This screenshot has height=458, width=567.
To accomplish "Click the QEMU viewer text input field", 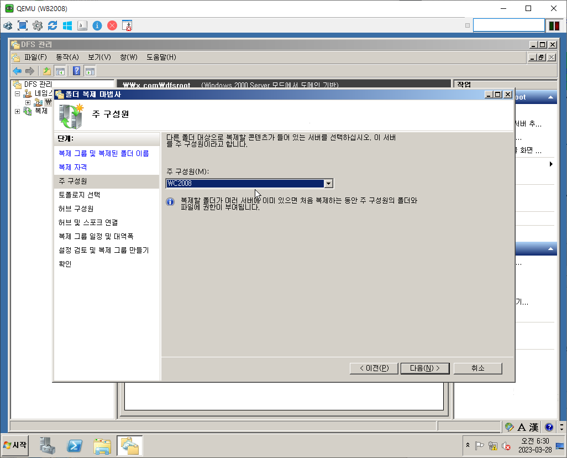I will point(508,25).
